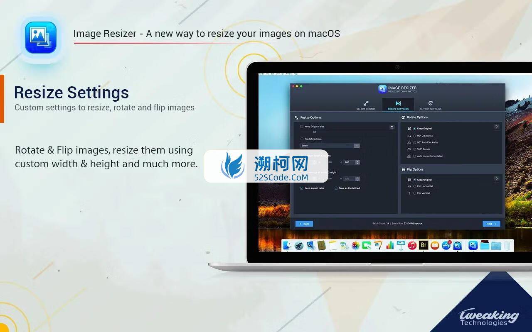Click the height field showing 960
Screen dimensions: 532x332
349,162
